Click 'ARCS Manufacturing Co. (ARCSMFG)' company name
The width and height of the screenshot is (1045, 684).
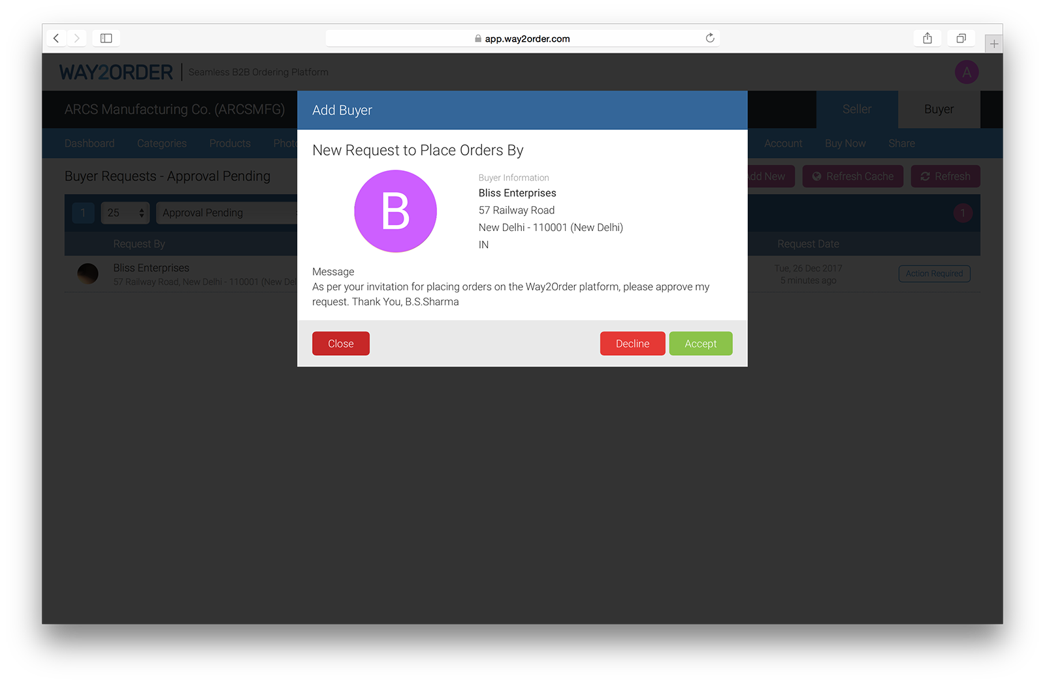(x=174, y=110)
